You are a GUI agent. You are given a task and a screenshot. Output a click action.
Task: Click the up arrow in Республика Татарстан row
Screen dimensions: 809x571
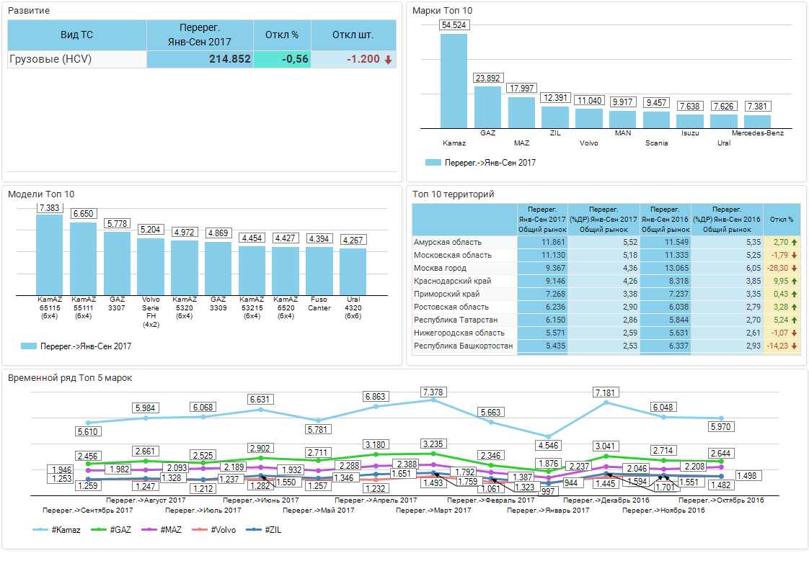point(794,320)
